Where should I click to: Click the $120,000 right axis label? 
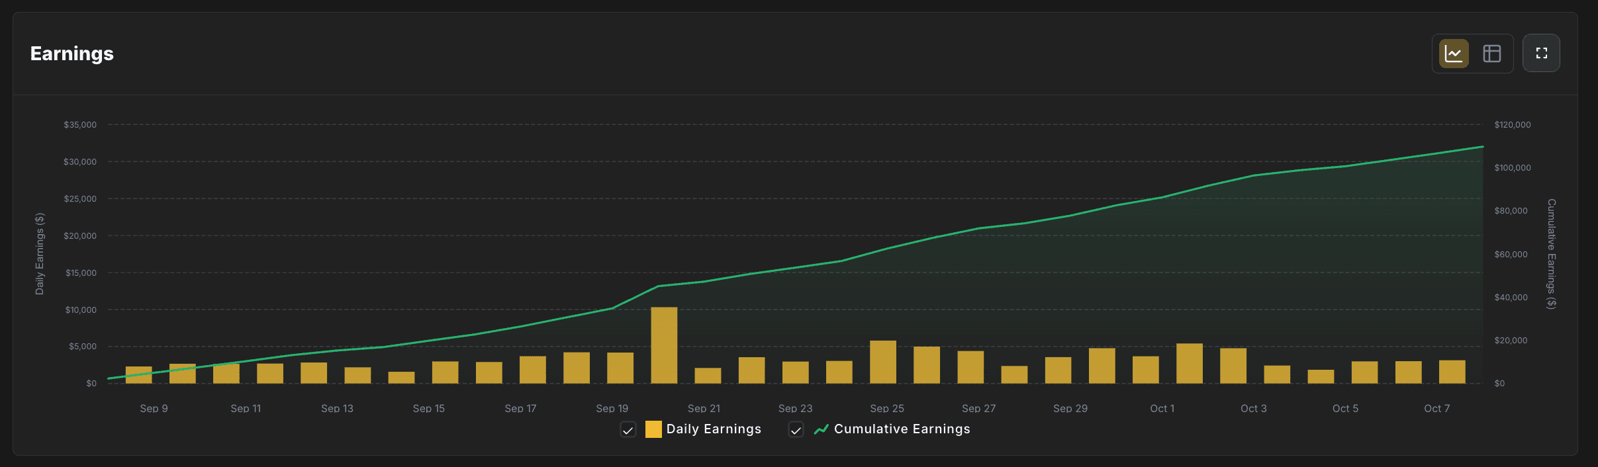click(x=1512, y=125)
